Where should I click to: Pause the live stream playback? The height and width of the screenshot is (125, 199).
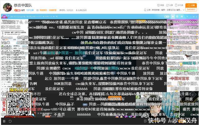4,121
